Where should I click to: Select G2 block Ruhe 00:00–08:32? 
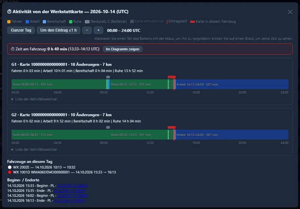coord(61,135)
